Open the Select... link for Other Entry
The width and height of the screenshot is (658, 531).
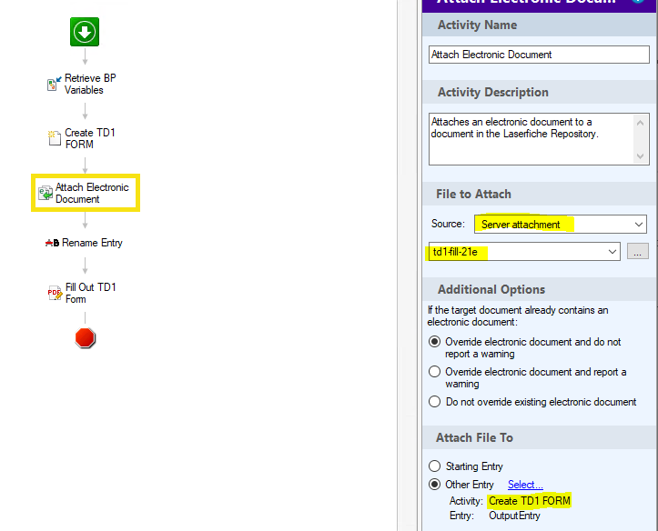click(x=525, y=485)
